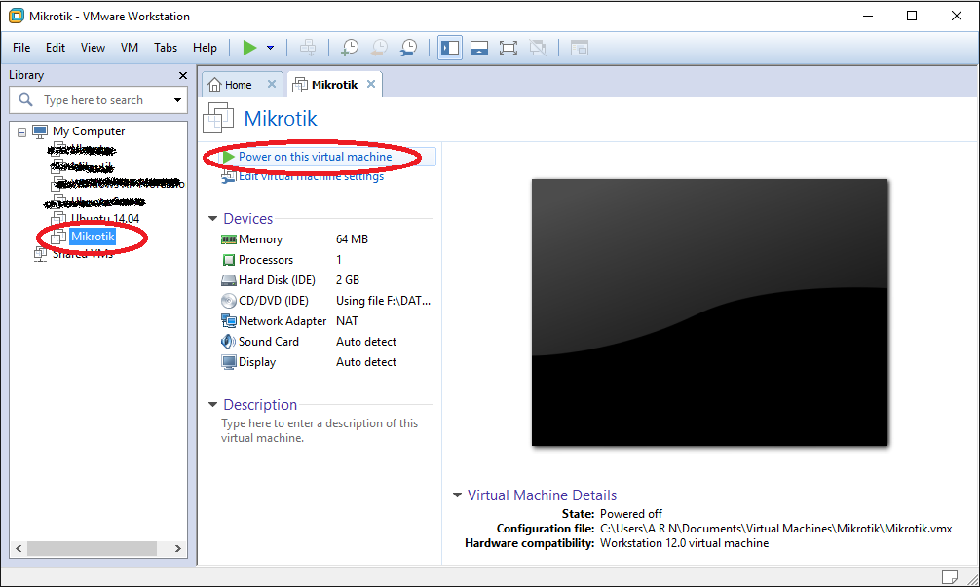
Task: Click the revert to snapshot icon
Action: click(x=379, y=48)
